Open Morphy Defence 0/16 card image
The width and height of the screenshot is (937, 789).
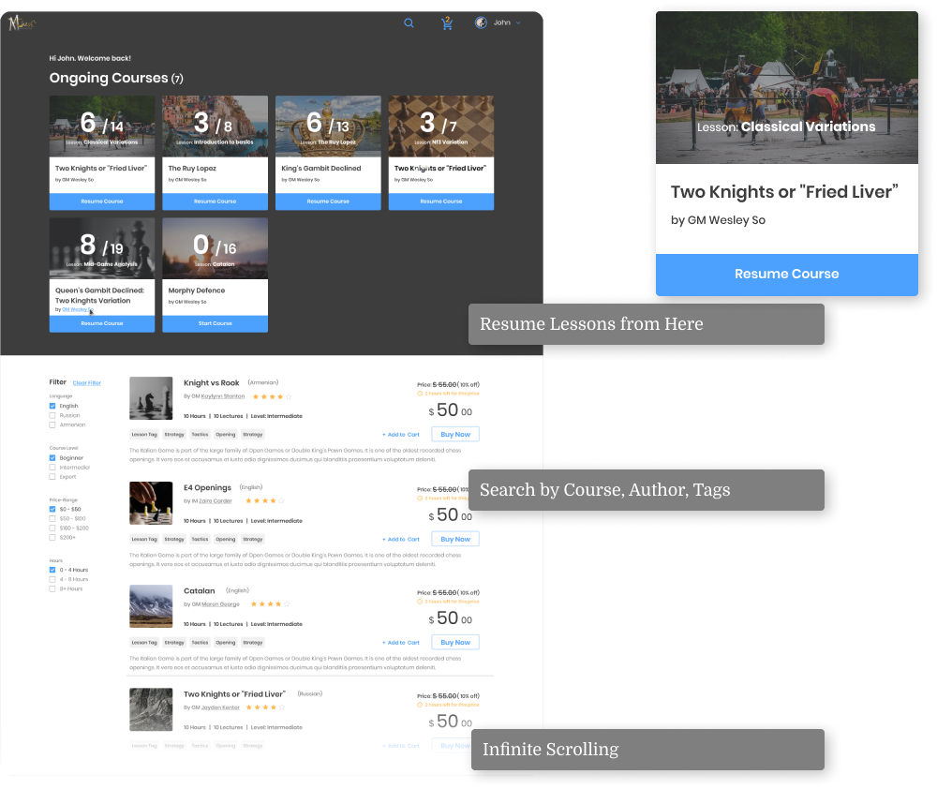pos(216,248)
